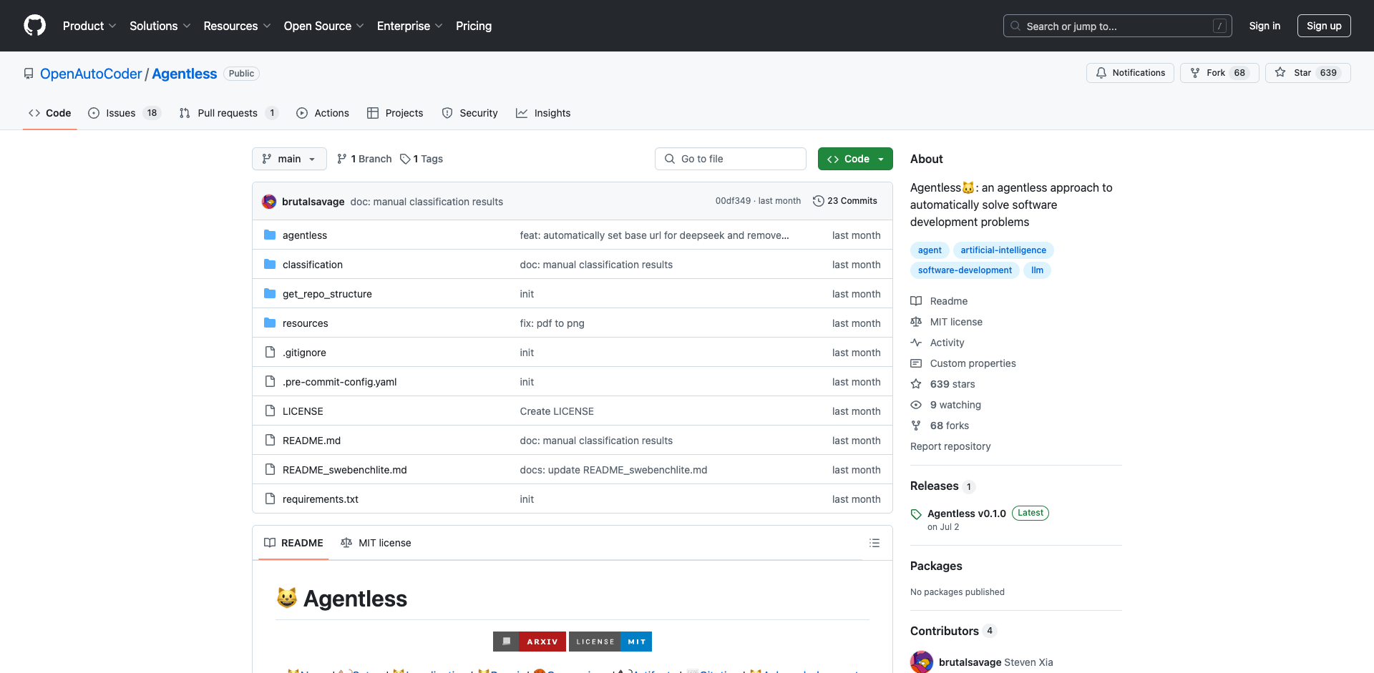Open the Projects tab
This screenshot has width=1374, height=673.
pyautogui.click(x=395, y=113)
